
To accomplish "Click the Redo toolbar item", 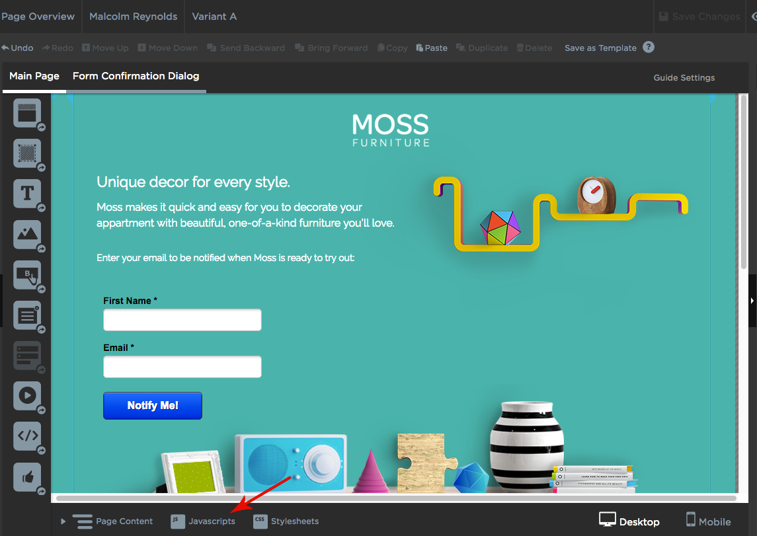I will pos(58,48).
